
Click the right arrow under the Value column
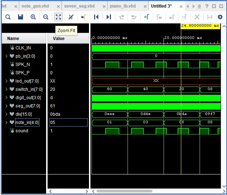click(87, 191)
